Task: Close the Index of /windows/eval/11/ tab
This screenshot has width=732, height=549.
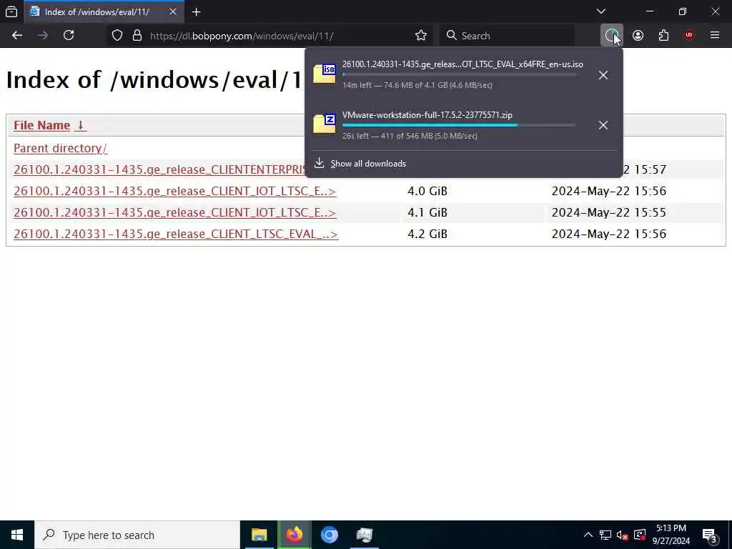Action: [x=173, y=11]
